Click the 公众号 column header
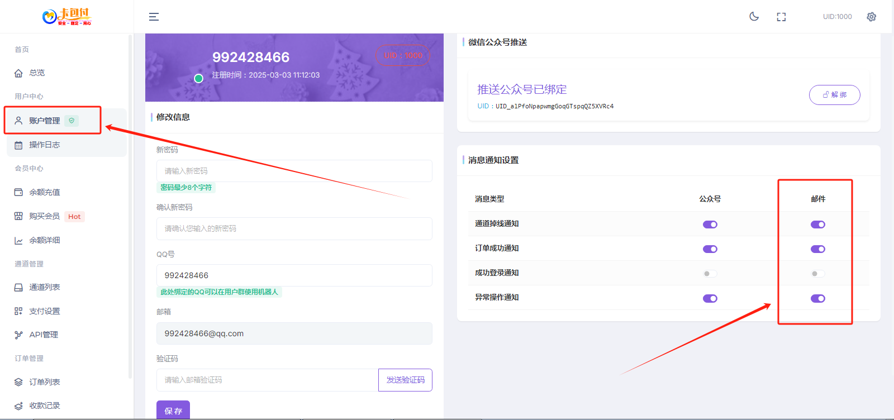The height and width of the screenshot is (420, 894). [x=710, y=199]
